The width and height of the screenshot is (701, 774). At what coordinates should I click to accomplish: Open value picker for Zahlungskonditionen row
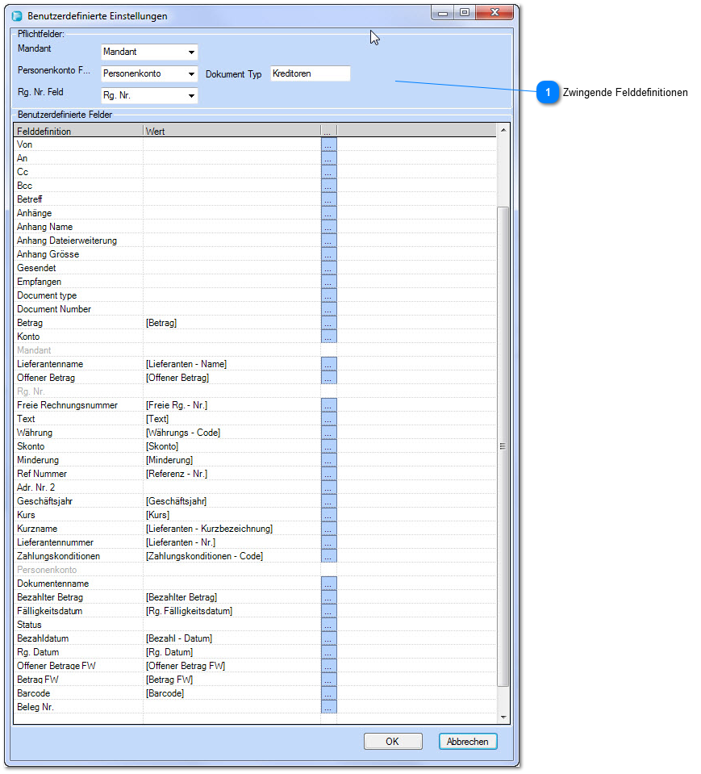tap(328, 556)
